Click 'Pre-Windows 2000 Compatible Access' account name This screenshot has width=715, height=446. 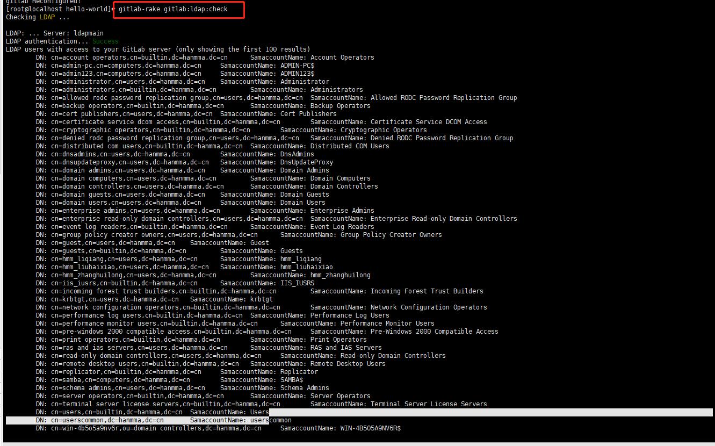click(x=435, y=332)
